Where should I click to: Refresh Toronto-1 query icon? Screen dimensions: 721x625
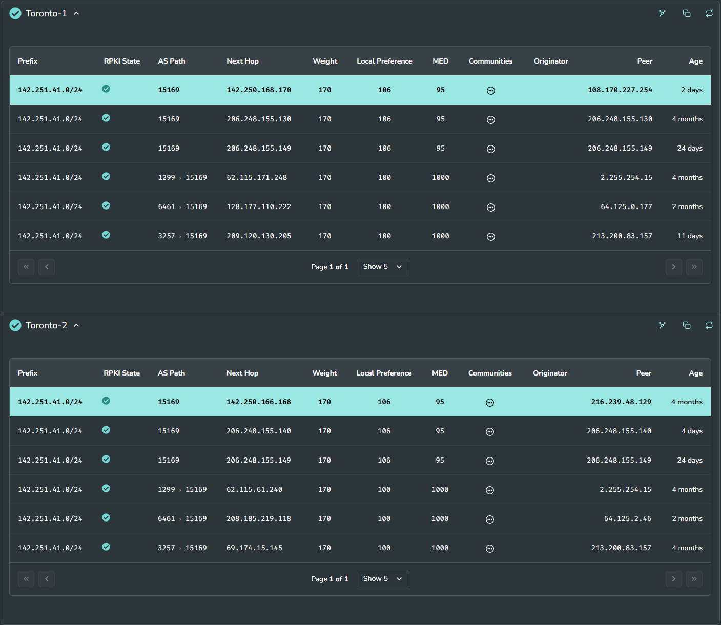coord(709,13)
